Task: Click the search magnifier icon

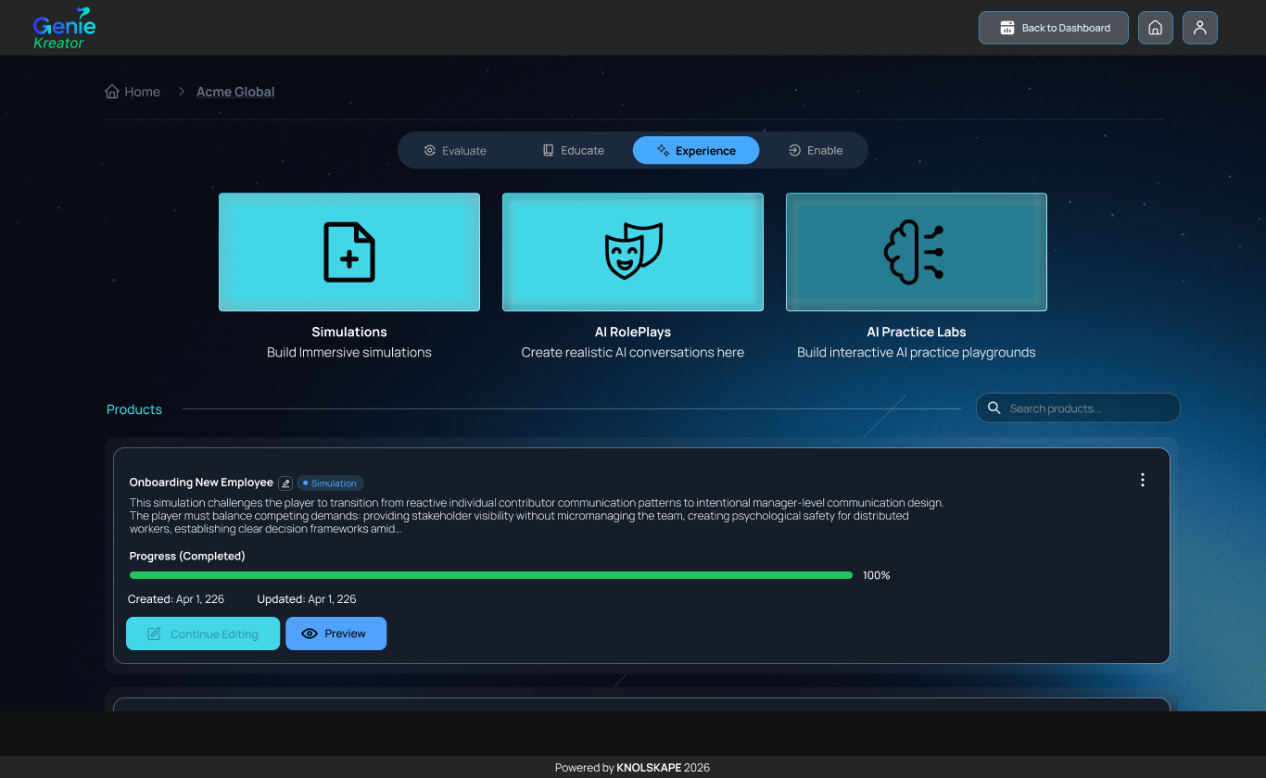Action: coord(994,408)
